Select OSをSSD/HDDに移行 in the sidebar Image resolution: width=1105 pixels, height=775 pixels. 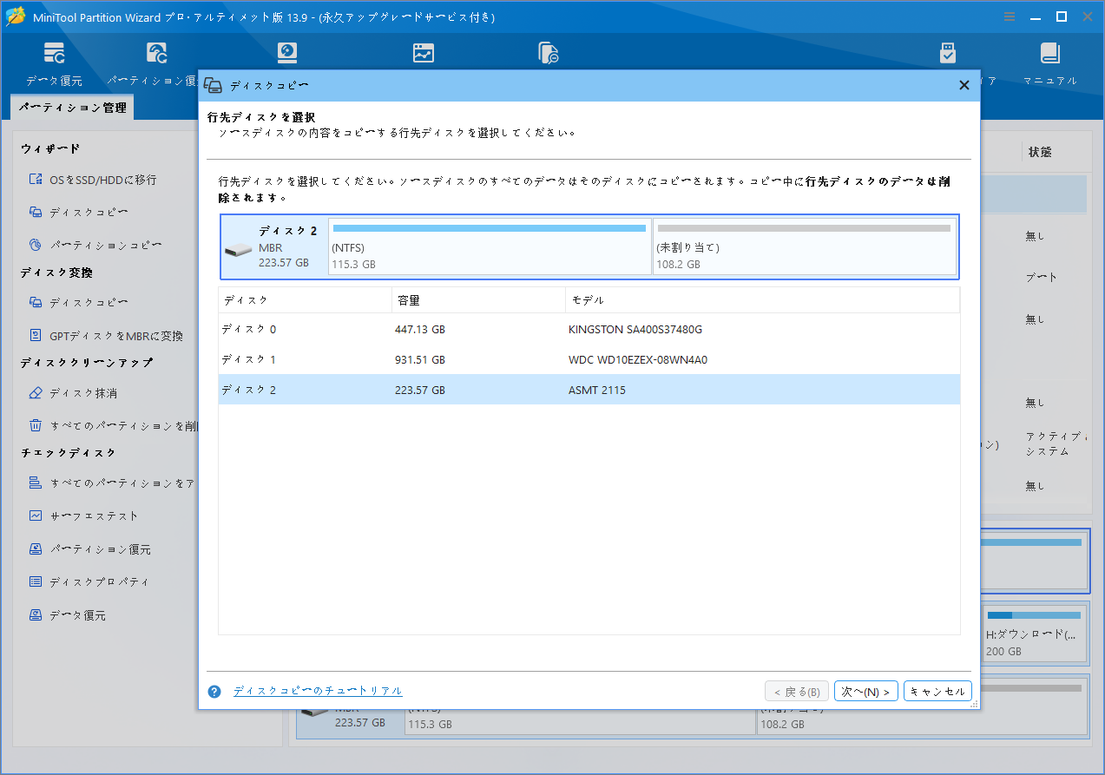point(93,180)
